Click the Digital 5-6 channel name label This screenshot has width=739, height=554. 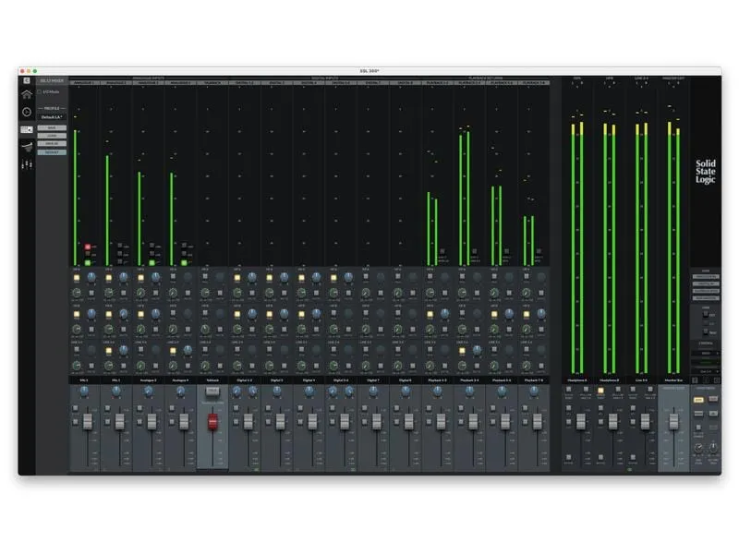click(x=341, y=380)
